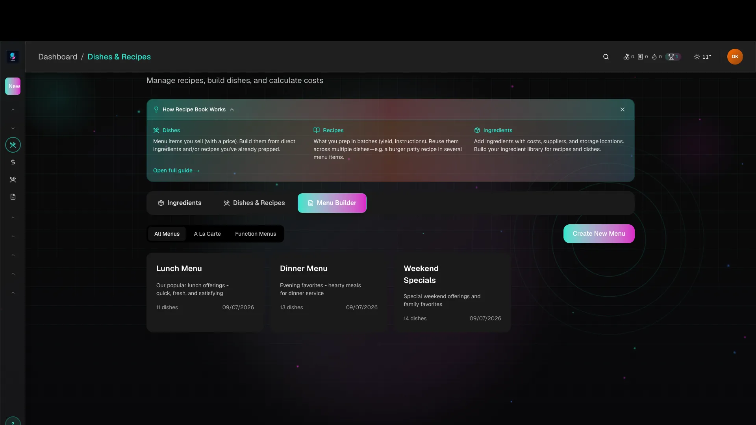Select the Menu Builder tab

[332, 203]
